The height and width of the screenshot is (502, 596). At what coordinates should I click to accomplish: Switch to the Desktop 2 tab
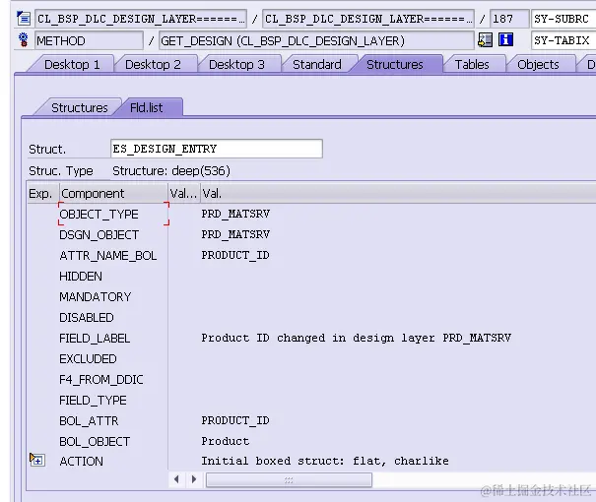tap(153, 65)
